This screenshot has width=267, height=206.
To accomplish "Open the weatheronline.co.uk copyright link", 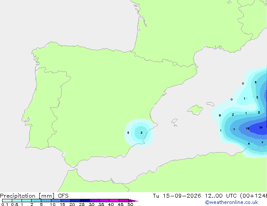I will 232,202.
